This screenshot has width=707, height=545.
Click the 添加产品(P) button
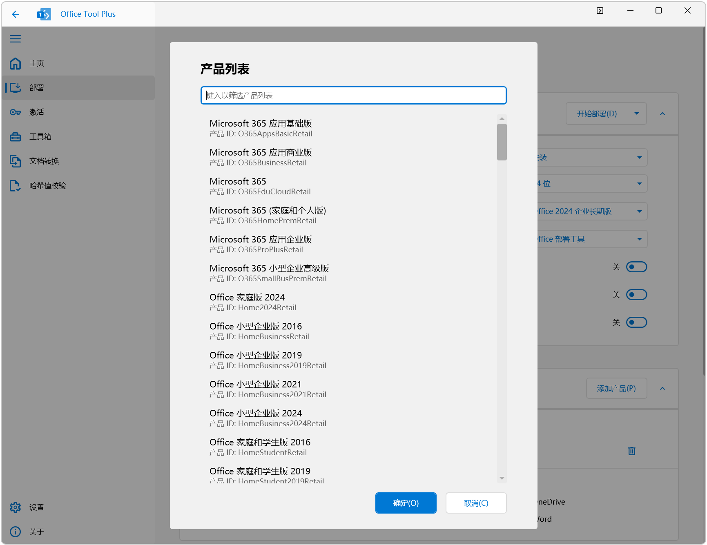click(x=617, y=389)
